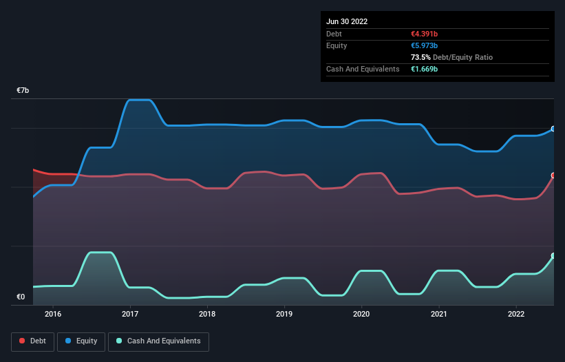
Task: Select the blue Equity endpoint marker on chart
Action: pyautogui.click(x=553, y=129)
